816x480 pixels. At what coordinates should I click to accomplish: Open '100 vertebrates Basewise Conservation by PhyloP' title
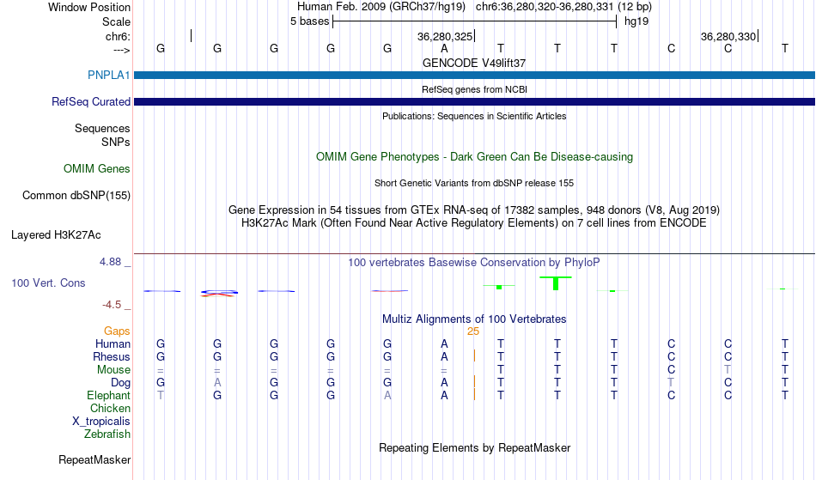474,262
